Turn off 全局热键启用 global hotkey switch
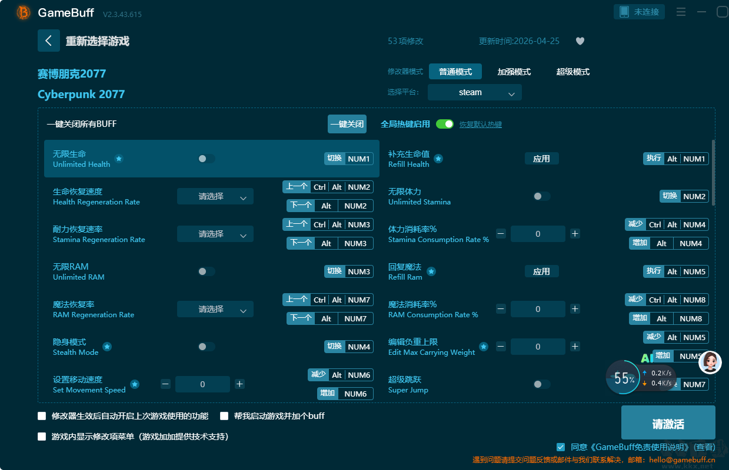This screenshot has width=729, height=470. pyautogui.click(x=445, y=124)
